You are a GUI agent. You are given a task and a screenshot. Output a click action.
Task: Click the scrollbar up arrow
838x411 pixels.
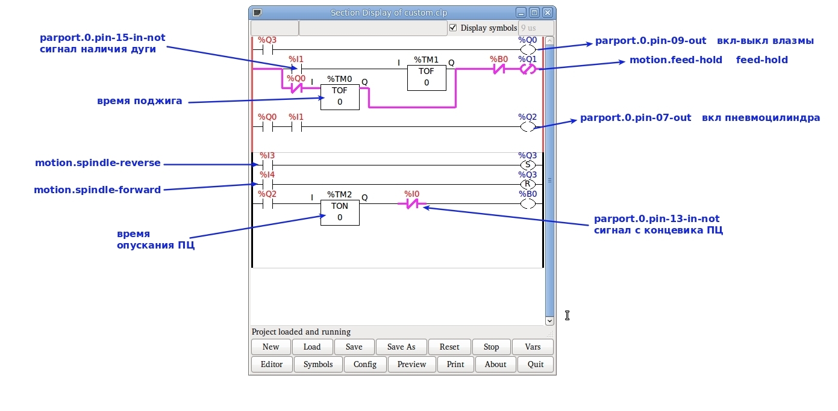click(549, 42)
